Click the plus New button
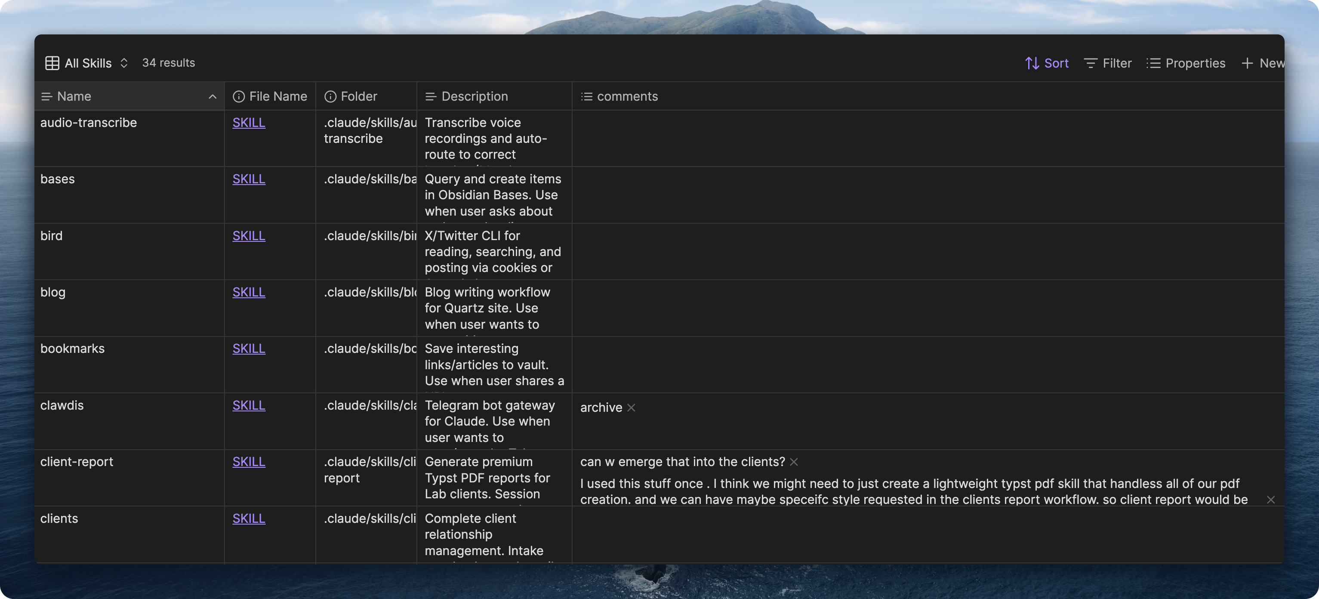This screenshot has height=599, width=1319. click(1262, 63)
